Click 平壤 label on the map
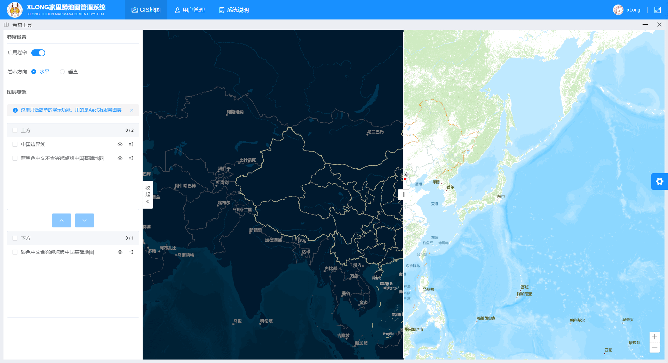Viewport: 668px width, 363px height. (x=436, y=182)
